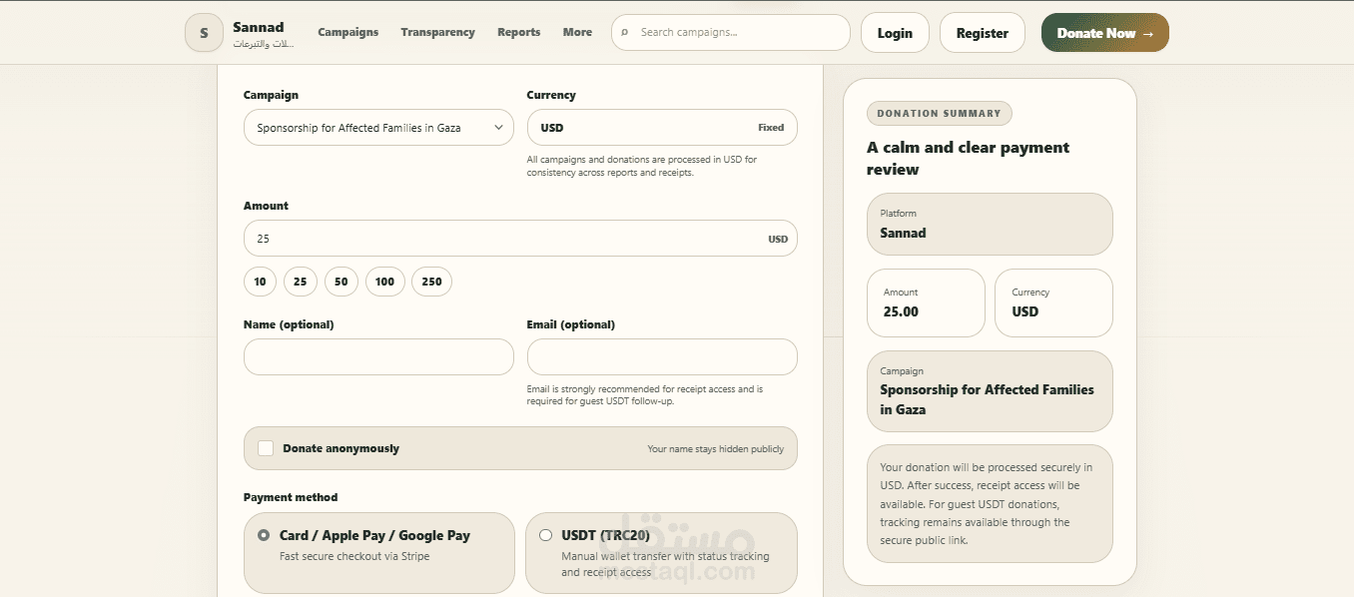Set amount with the 250 chip
This screenshot has height=597, width=1354.
tap(431, 282)
